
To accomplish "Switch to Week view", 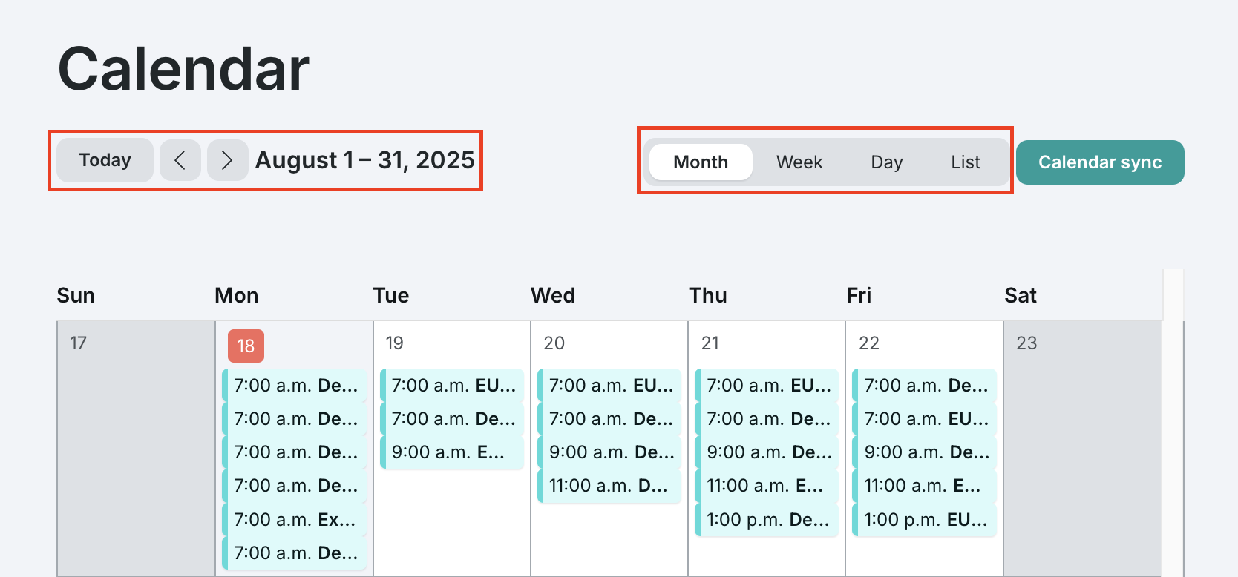I will pos(799,162).
